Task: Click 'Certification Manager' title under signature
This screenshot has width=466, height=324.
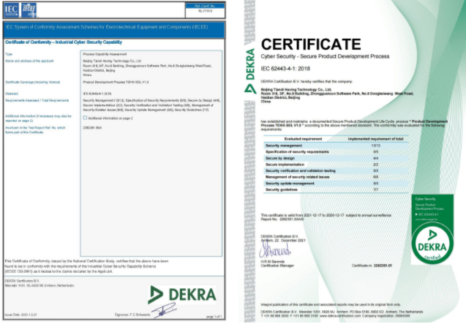Action: tap(277, 265)
